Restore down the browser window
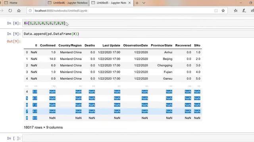Viewport: 254px width, 142px height. (x=251, y=3)
